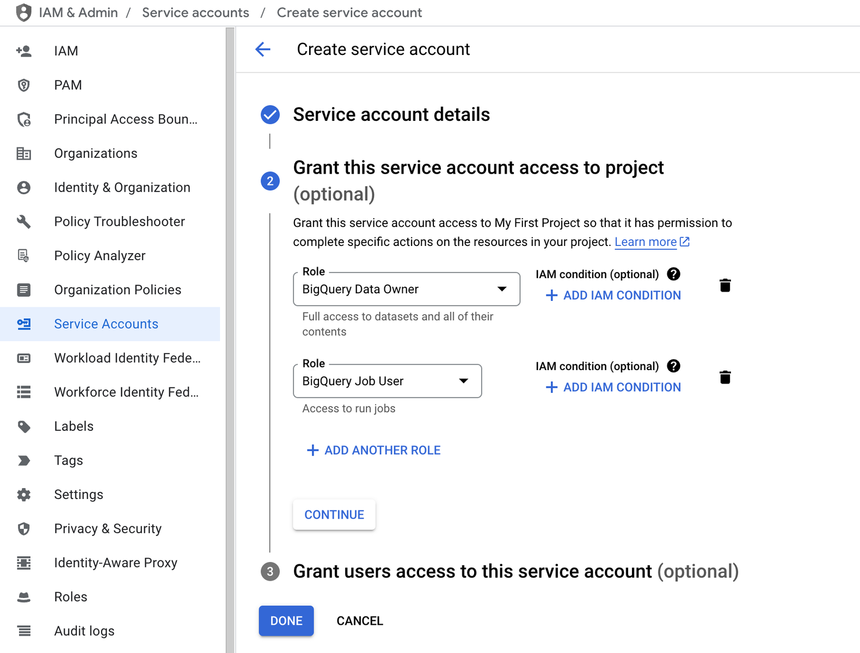860x653 pixels.
Task: Add IAM condition for BigQuery Job User
Action: (613, 387)
